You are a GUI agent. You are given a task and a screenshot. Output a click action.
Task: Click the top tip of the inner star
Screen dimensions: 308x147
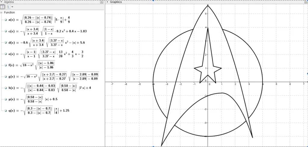208,28
